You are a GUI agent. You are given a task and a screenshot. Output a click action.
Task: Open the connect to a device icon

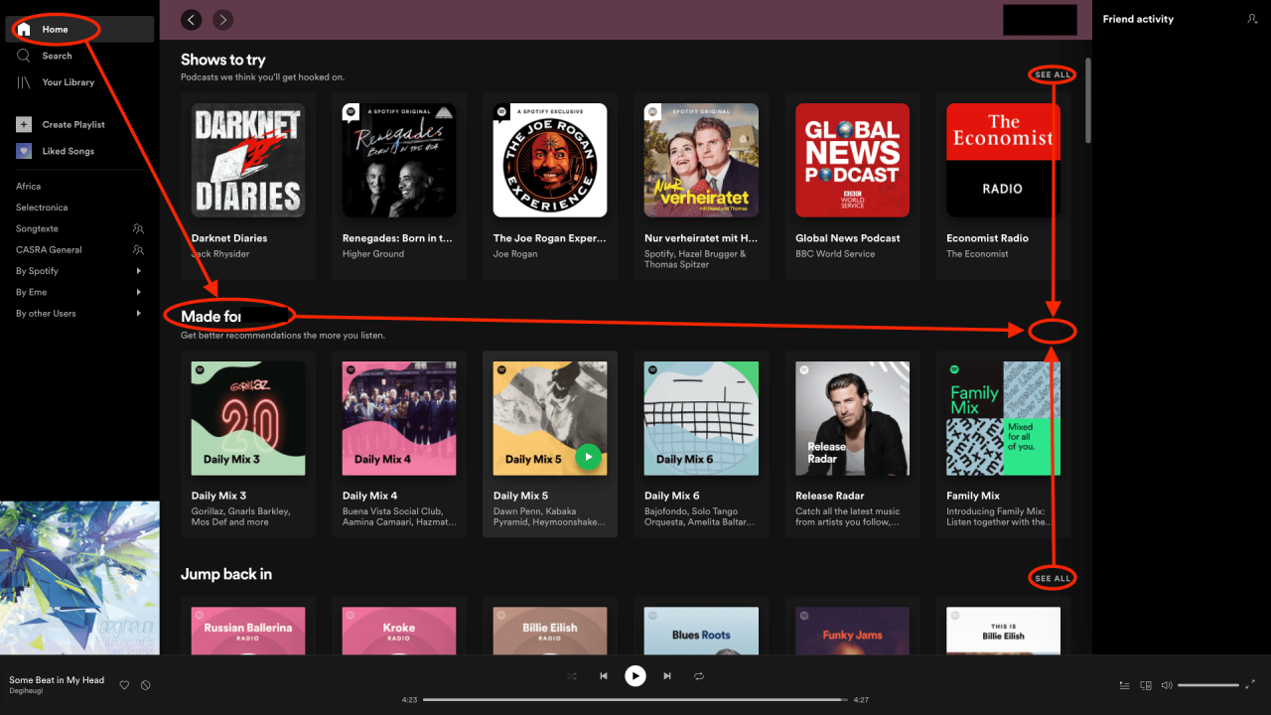click(x=1146, y=685)
